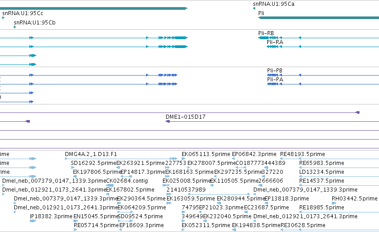Open the Pli-RB transcript label

(x=266, y=33)
